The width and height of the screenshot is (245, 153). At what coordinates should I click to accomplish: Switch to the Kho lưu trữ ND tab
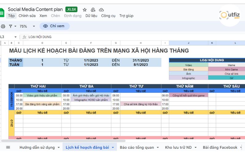[178, 147]
